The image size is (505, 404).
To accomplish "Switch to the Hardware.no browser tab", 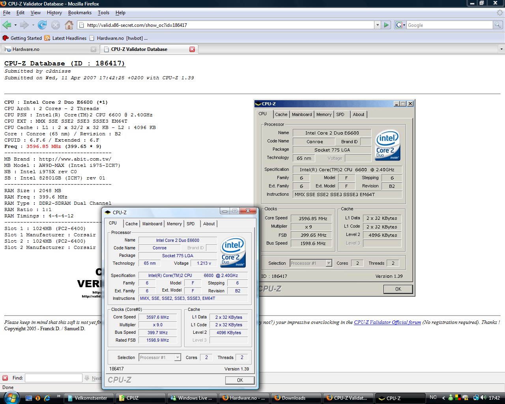I will [49, 49].
